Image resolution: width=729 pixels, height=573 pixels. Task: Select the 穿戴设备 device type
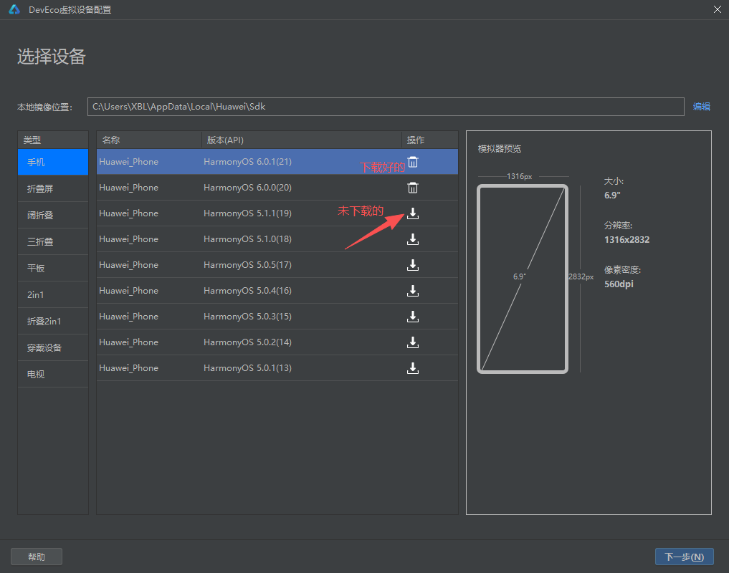pyautogui.click(x=53, y=347)
